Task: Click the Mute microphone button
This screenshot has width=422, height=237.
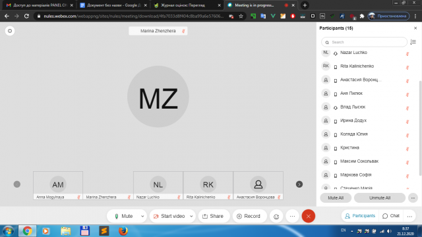Action: 123,216
